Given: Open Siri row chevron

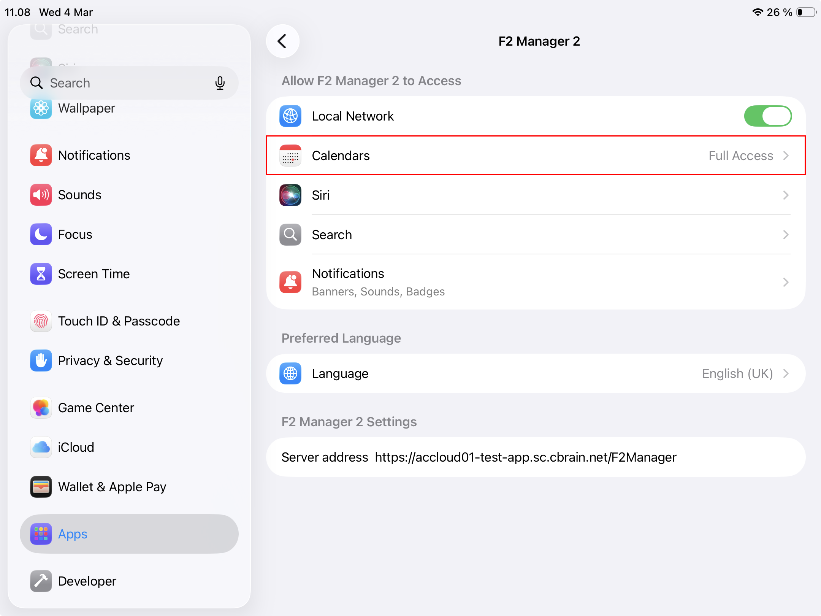Looking at the screenshot, I should (x=786, y=195).
